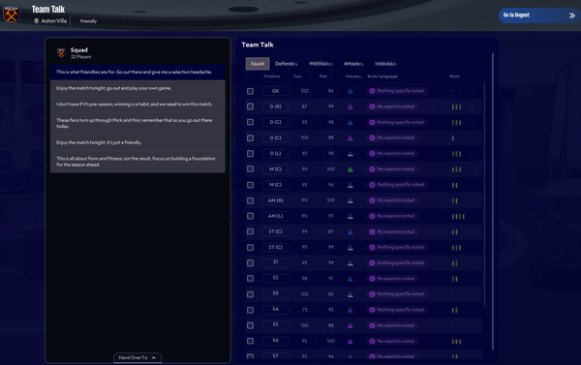
Task: Sort by the Form column header
Action: click(455, 76)
